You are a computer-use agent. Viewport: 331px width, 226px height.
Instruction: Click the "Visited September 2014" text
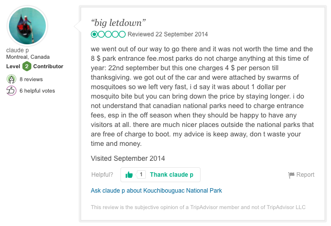pos(128,158)
